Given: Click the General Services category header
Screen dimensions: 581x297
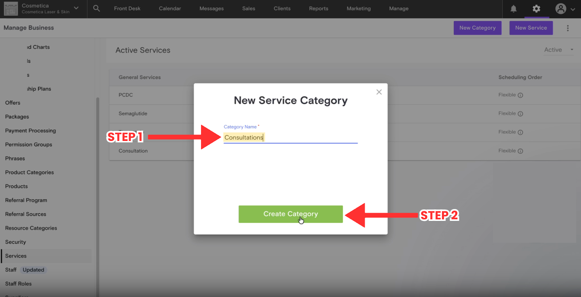Looking at the screenshot, I should pyautogui.click(x=140, y=77).
